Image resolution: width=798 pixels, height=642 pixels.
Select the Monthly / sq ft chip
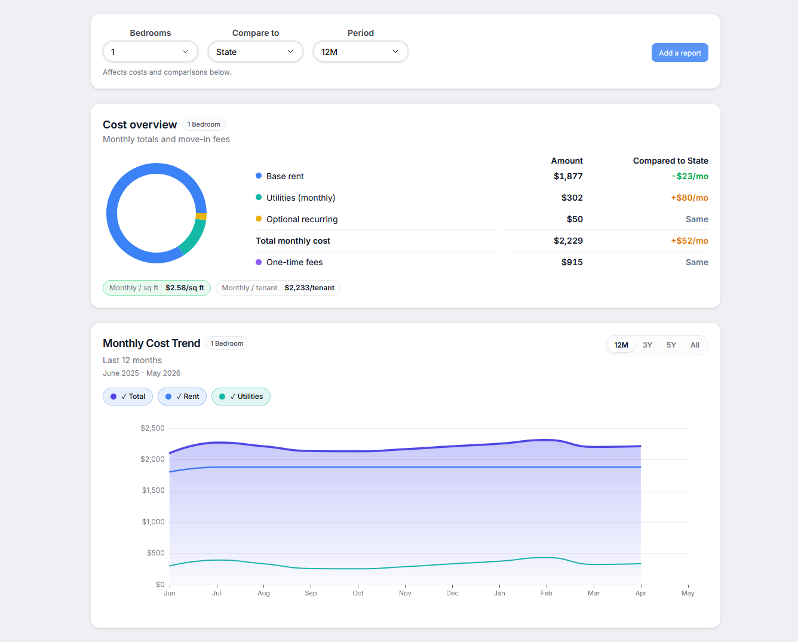156,288
